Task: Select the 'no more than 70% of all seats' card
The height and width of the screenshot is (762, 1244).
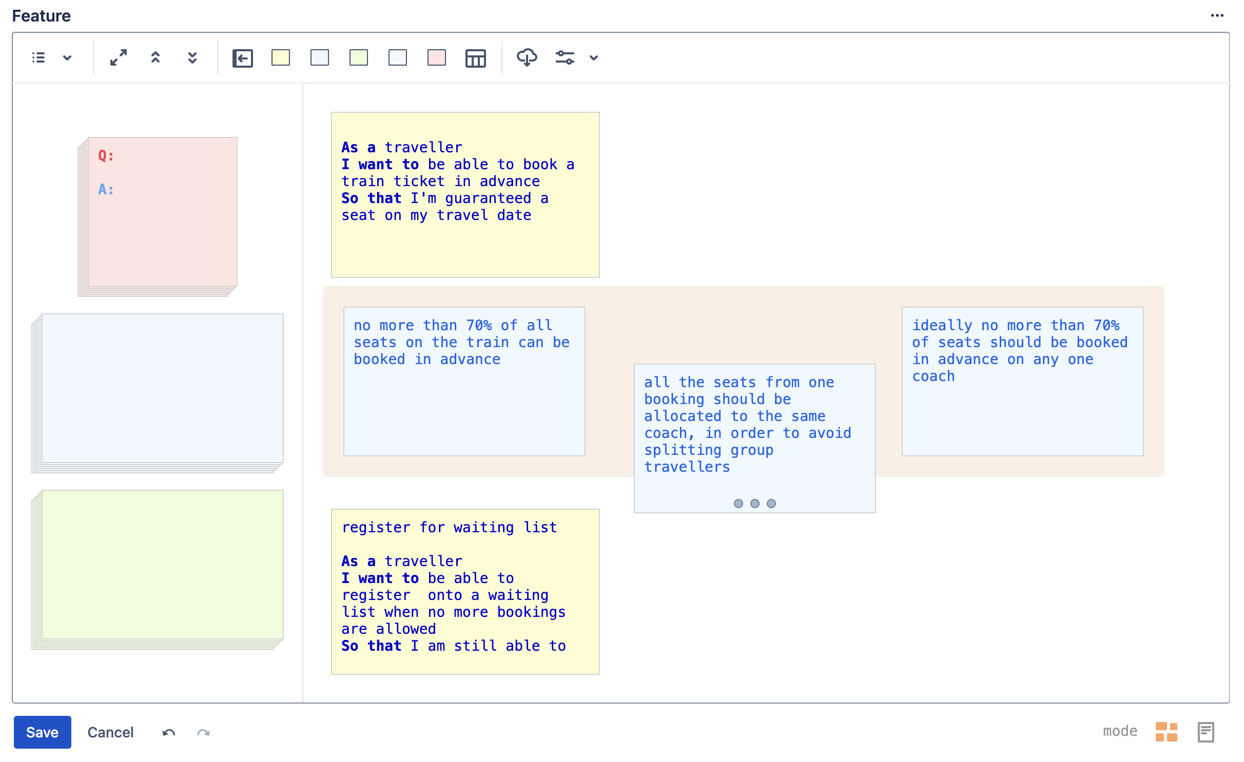Action: point(464,382)
